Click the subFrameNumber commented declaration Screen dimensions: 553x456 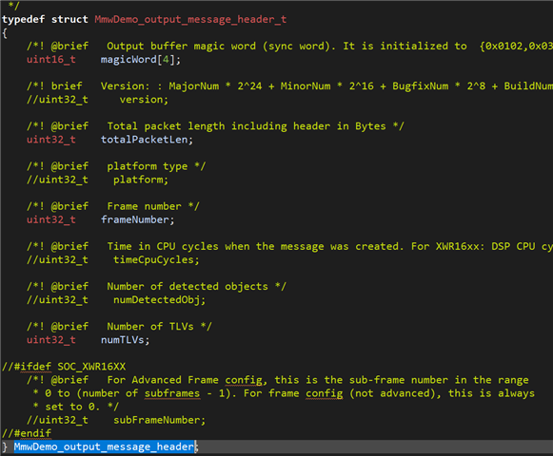coord(116,420)
